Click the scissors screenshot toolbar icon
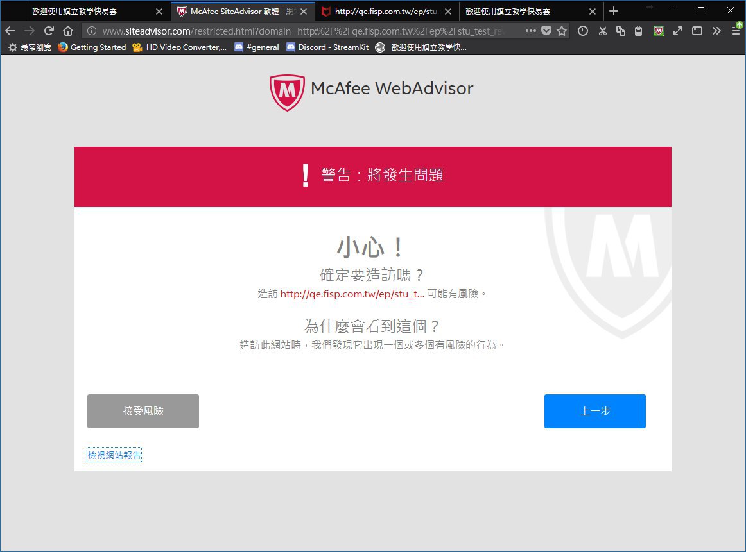The height and width of the screenshot is (552, 746). click(x=602, y=31)
